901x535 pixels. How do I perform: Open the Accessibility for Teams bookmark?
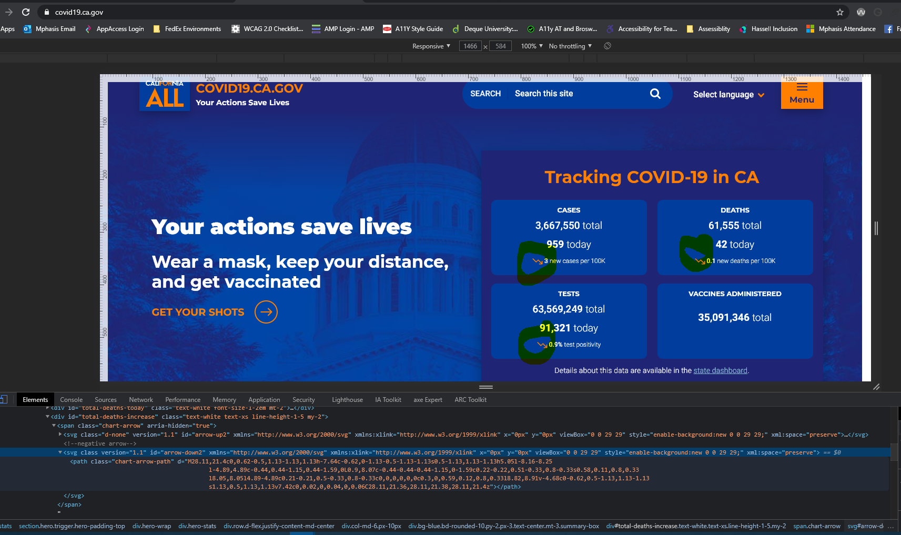point(642,29)
